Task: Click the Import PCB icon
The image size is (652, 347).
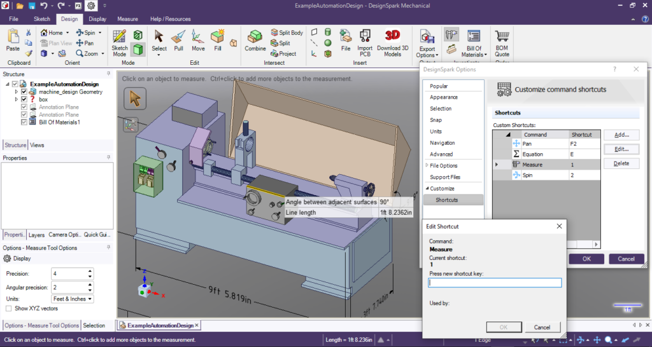Action: tap(365, 39)
